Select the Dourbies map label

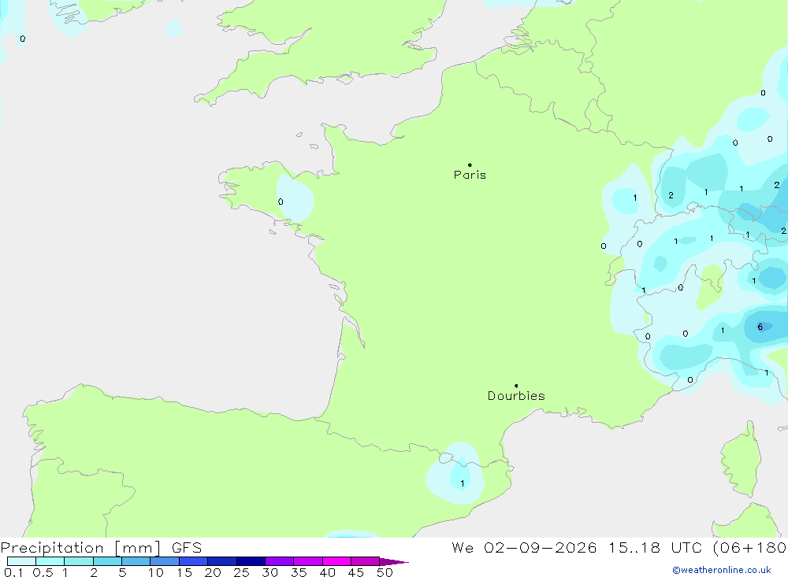point(516,396)
